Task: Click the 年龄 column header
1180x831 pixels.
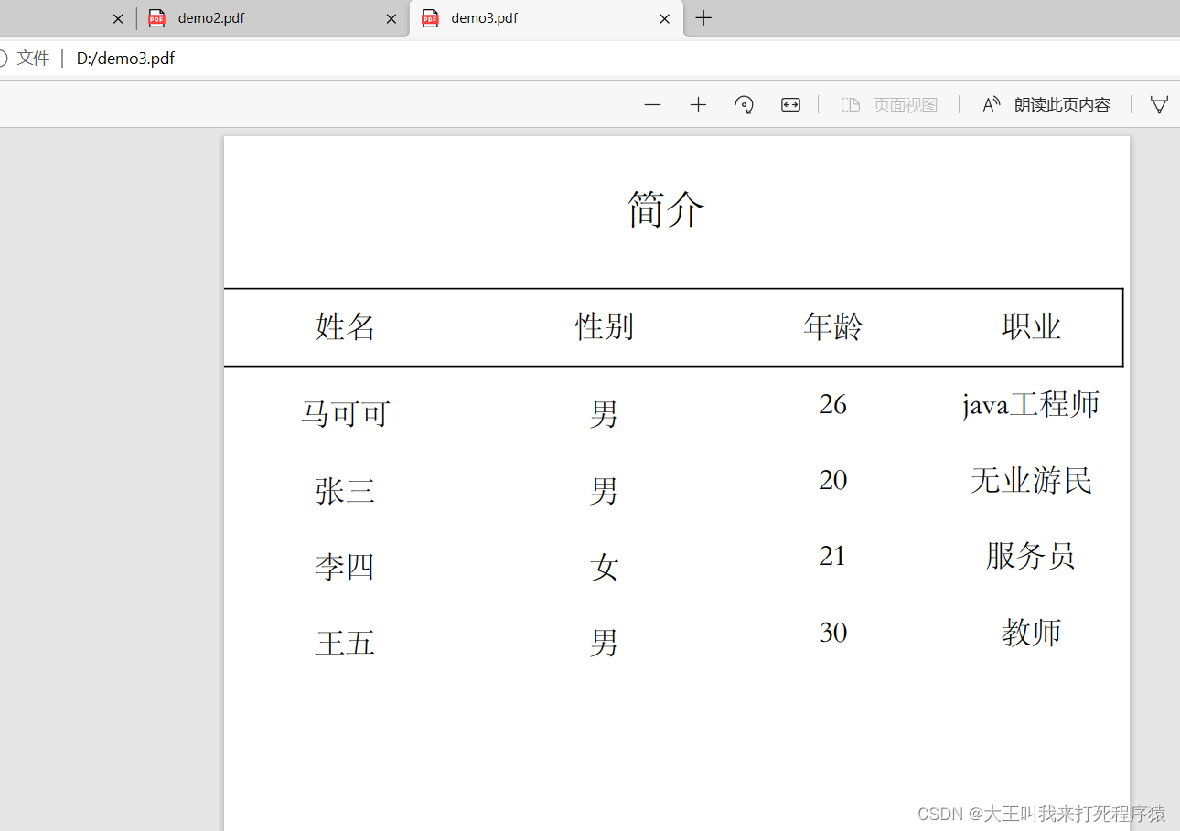Action: pyautogui.click(x=833, y=326)
